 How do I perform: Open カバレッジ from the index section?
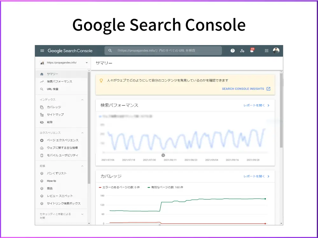pyautogui.click(x=42, y=107)
